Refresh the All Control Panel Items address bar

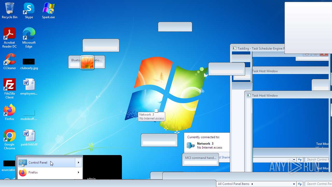point(300,184)
